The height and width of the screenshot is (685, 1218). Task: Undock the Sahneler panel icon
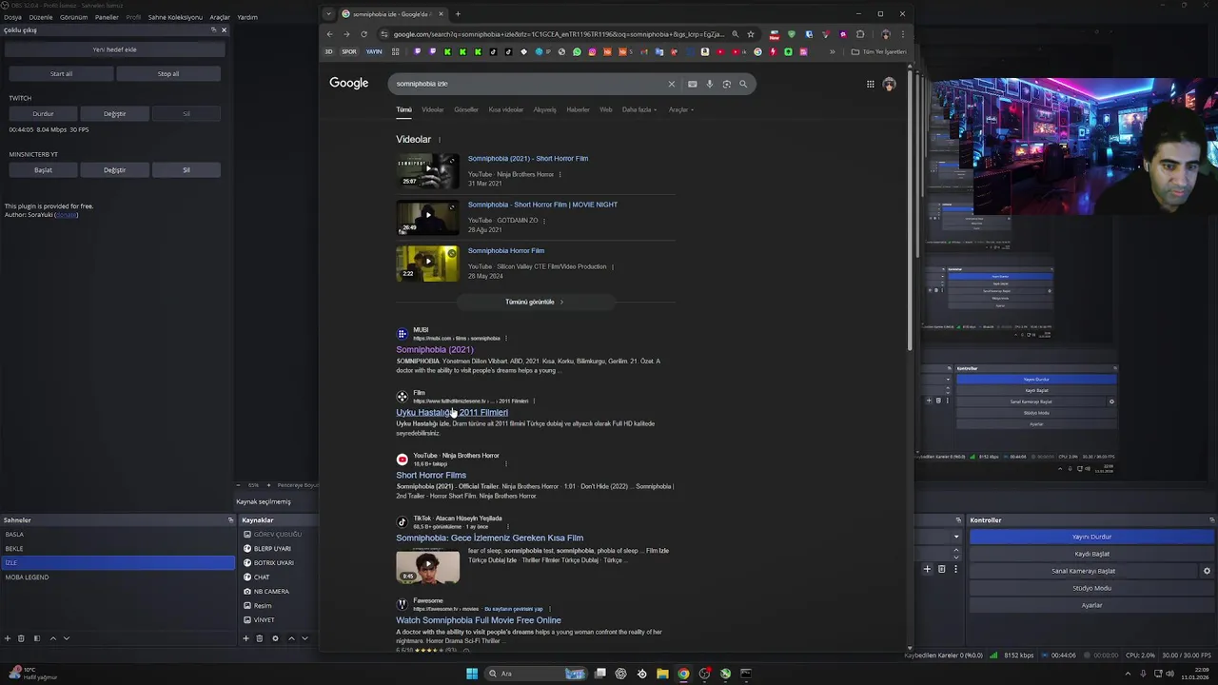[230, 520]
